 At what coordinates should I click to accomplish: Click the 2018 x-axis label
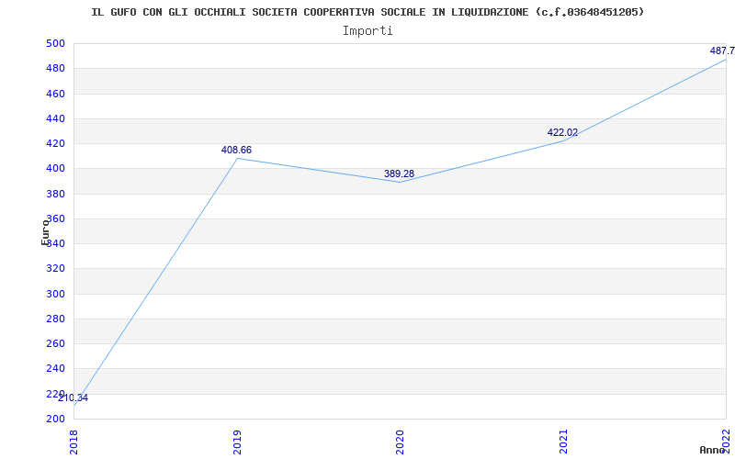pos(74,442)
